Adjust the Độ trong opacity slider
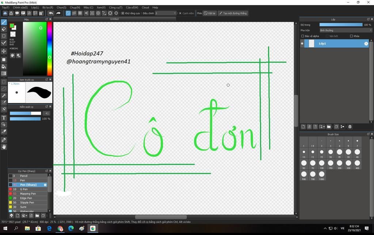The width and height of the screenshot is (374, 235). coord(341,25)
